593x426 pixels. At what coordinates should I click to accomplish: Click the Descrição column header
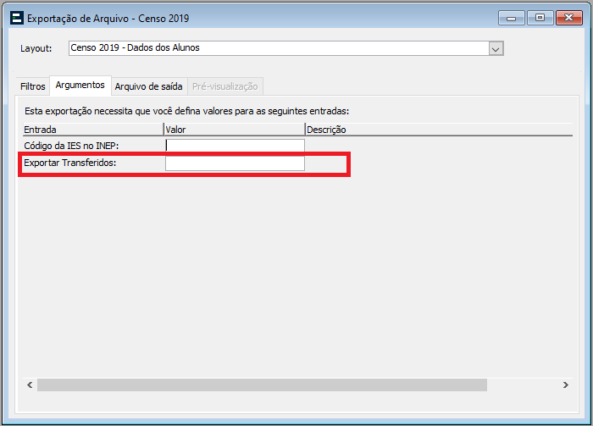424,130
